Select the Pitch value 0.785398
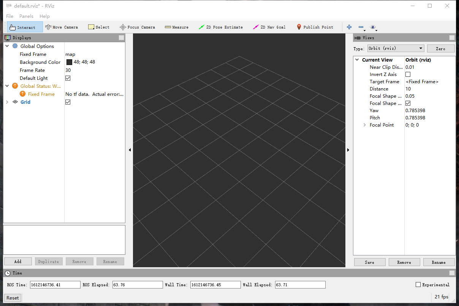 tap(415, 117)
